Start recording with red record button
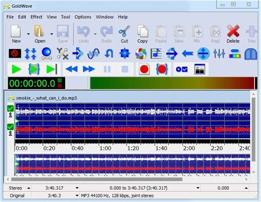Image resolution: width=261 pixels, height=202 pixels. (x=144, y=69)
